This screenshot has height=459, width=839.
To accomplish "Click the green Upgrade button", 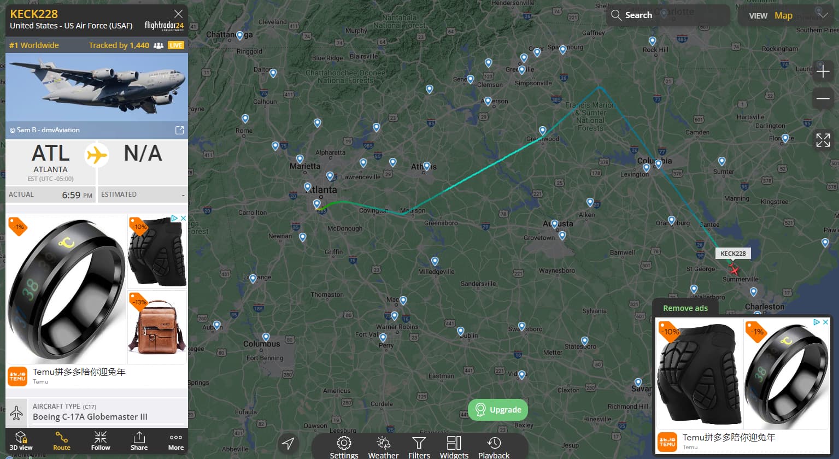I will point(498,410).
